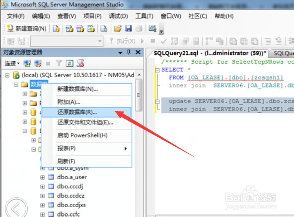Open the toolbar options overflow arrow
The width and height of the screenshot is (294, 217).
coord(161,31)
